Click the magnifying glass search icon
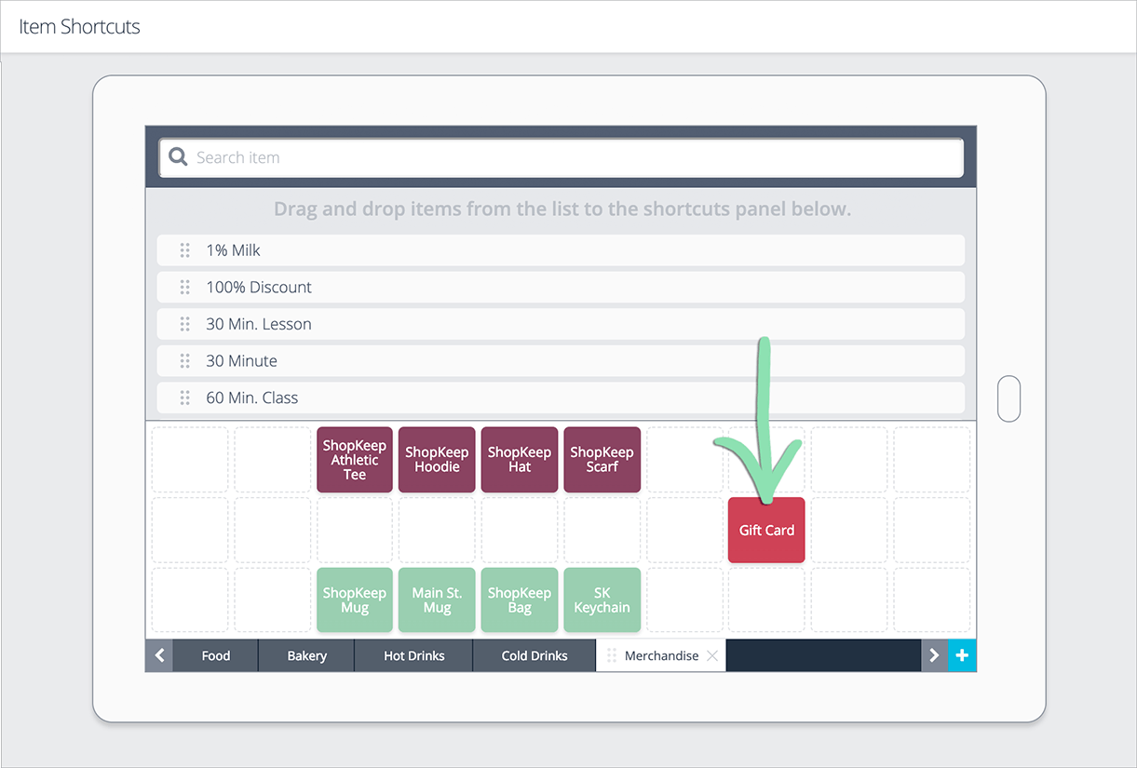The width and height of the screenshot is (1137, 768). click(x=178, y=157)
